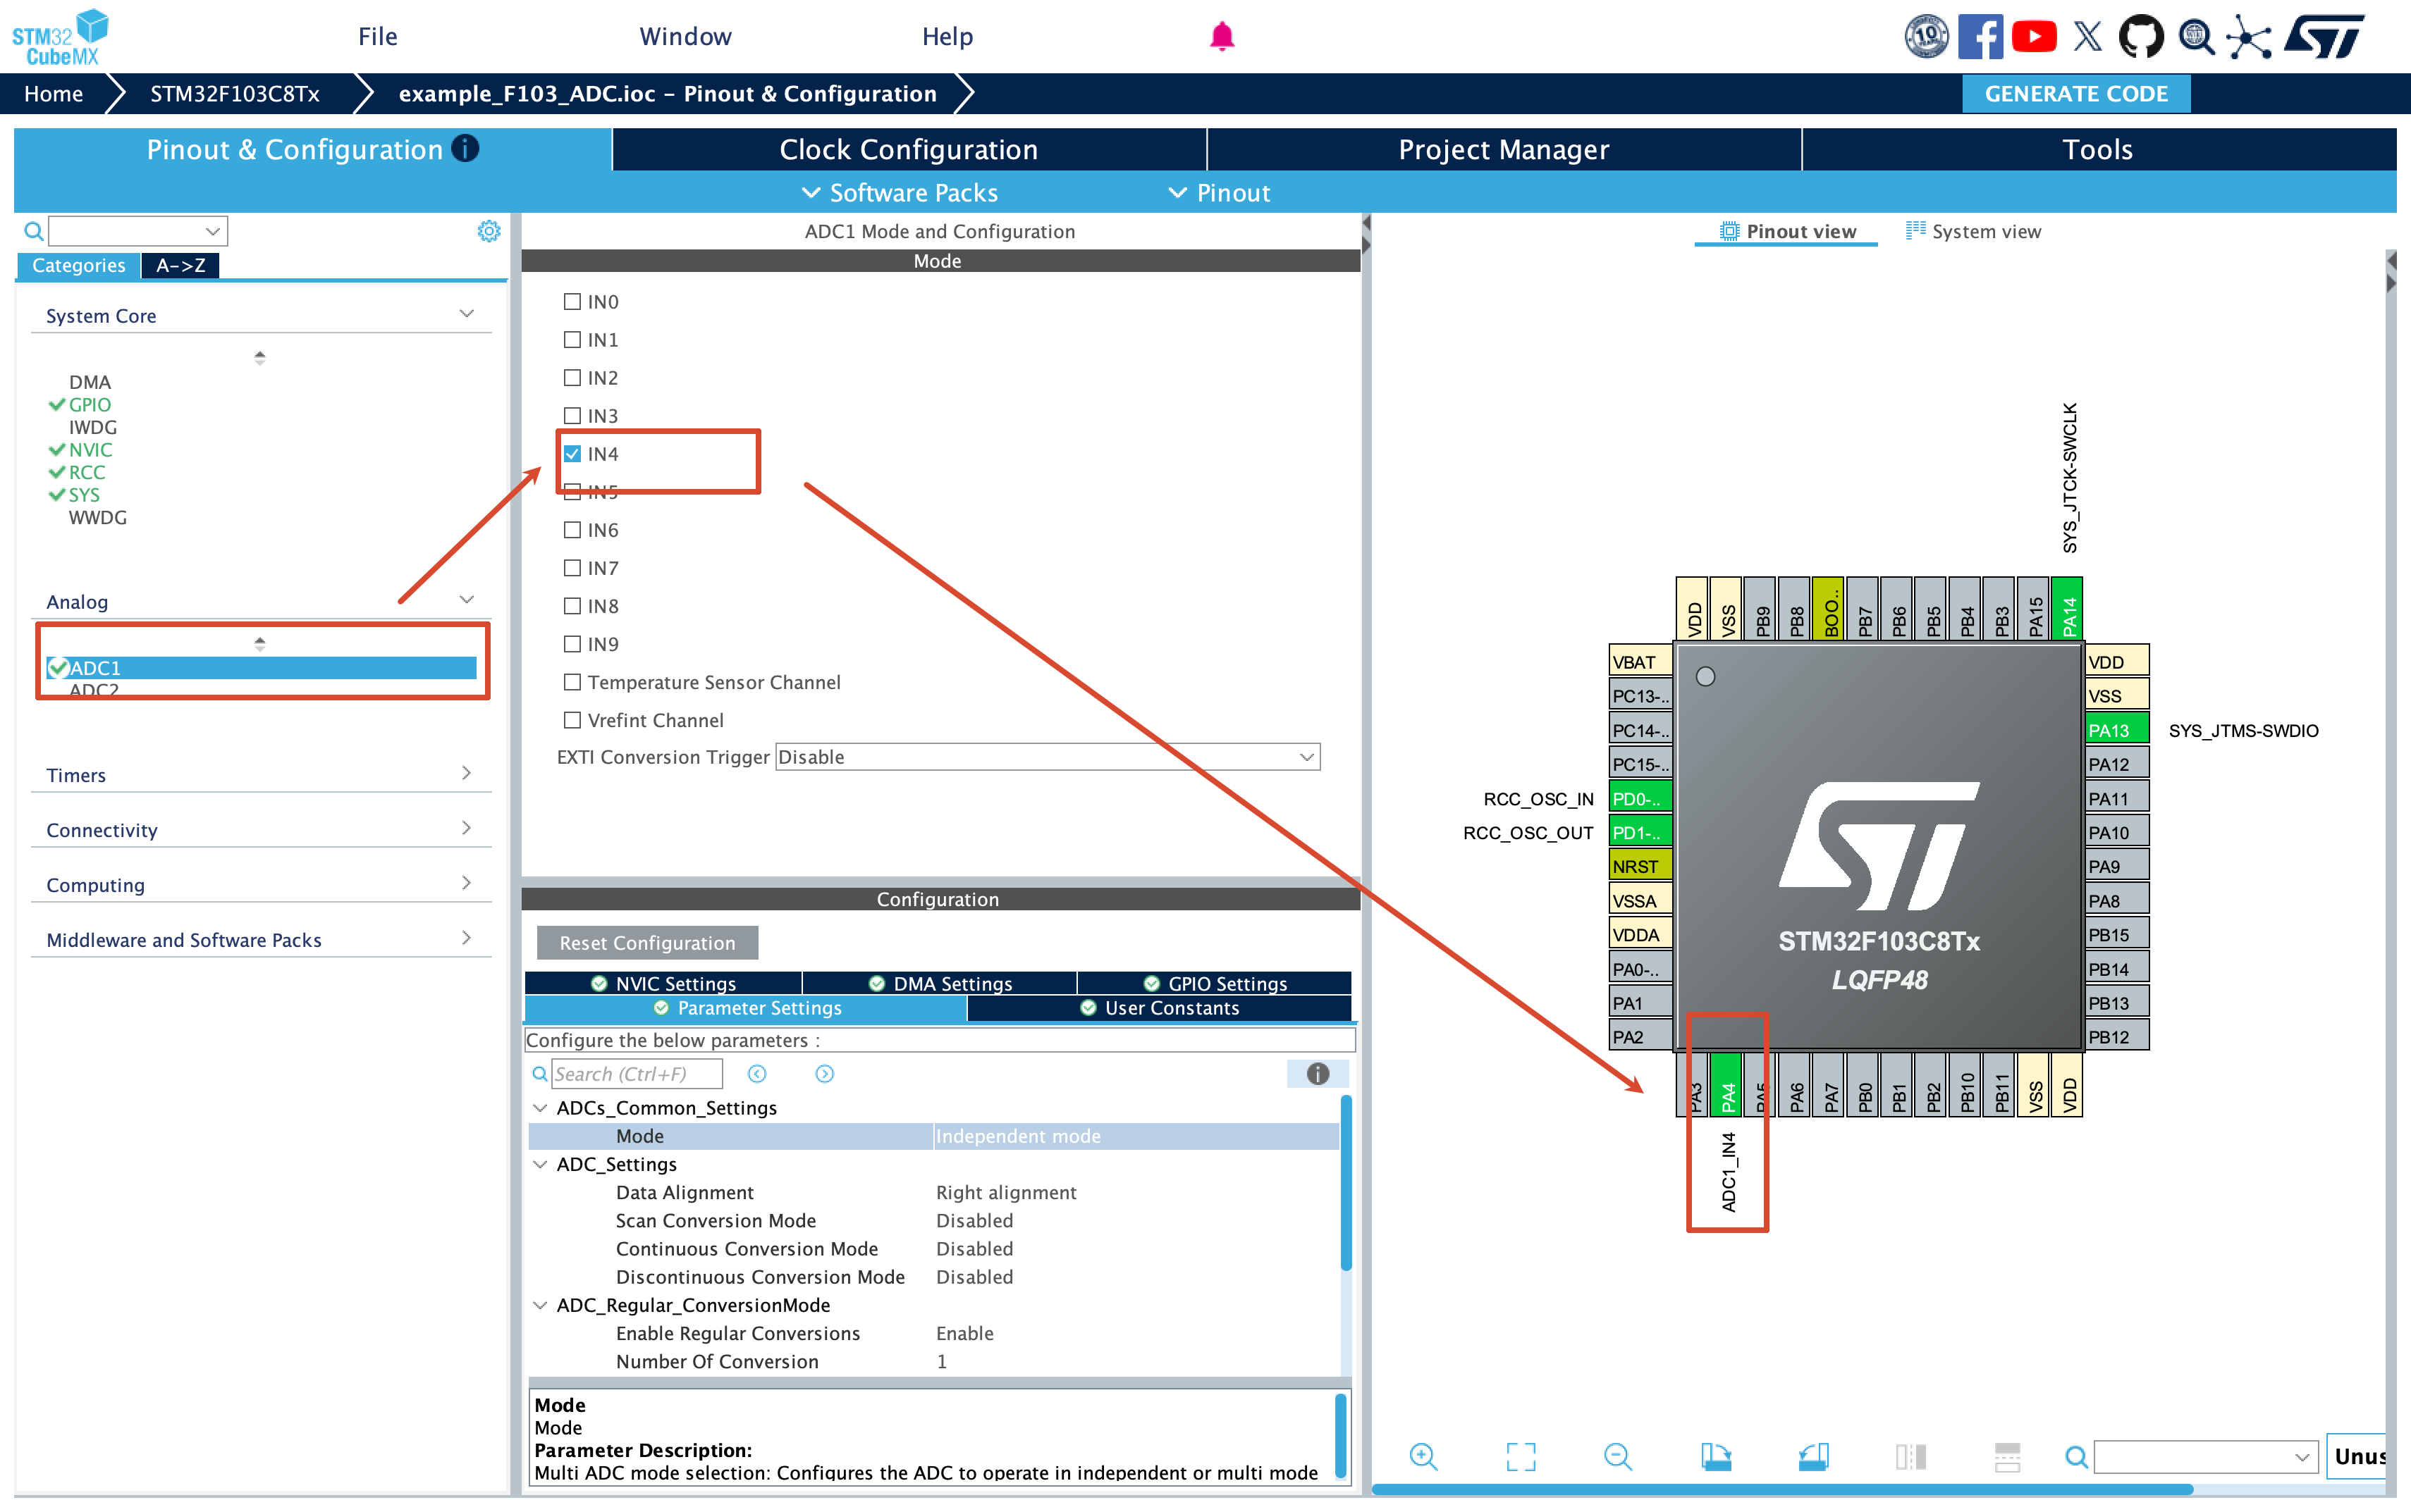Image resolution: width=2411 pixels, height=1512 pixels.
Task: Open the GitHub icon link
Action: [x=2141, y=37]
